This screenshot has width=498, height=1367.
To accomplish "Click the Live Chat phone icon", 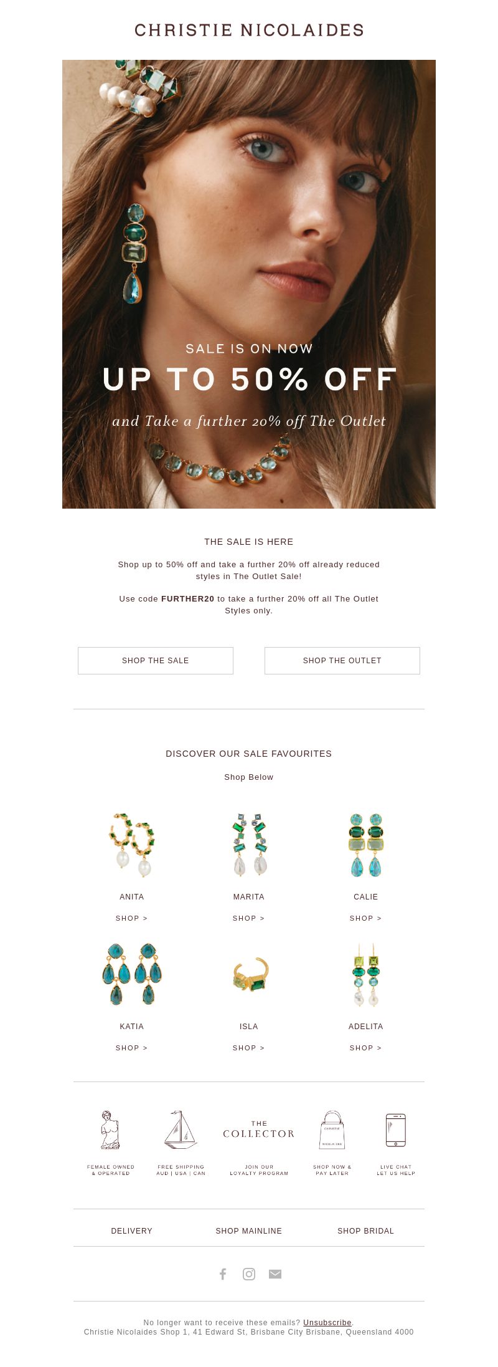I will 396,1130.
